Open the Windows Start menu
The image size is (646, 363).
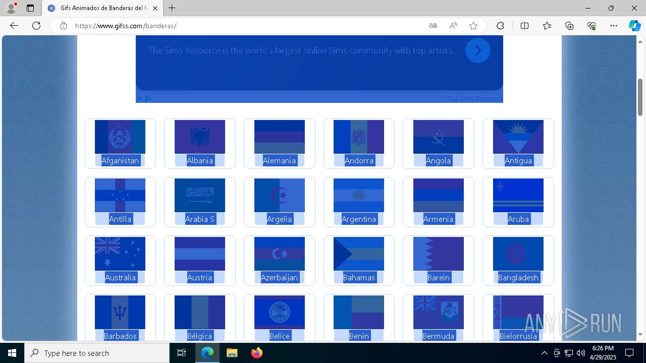pos(12,353)
